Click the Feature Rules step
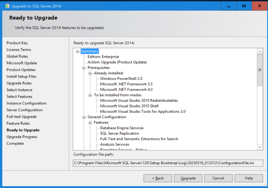The width and height of the screenshot is (268, 188). (18, 123)
